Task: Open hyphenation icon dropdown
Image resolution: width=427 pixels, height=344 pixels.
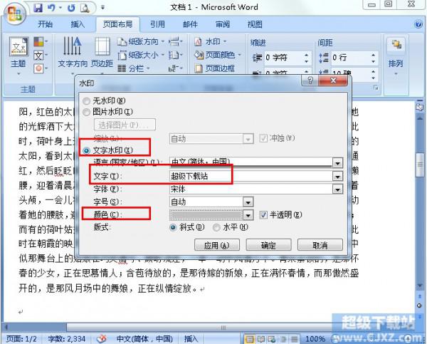Action: [175, 68]
